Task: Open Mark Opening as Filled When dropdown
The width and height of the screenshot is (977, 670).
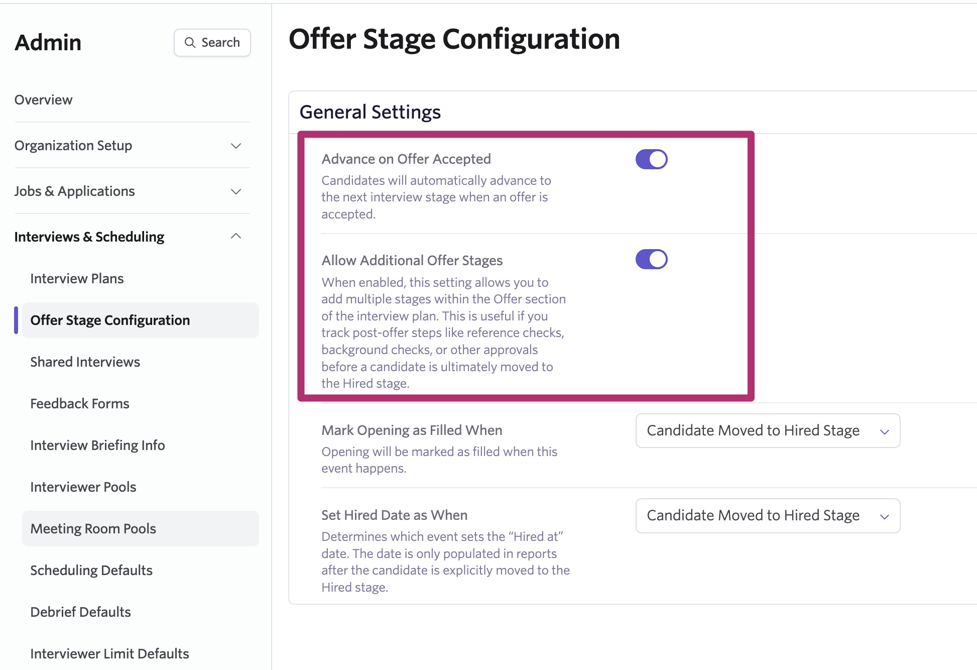Action: pos(767,430)
